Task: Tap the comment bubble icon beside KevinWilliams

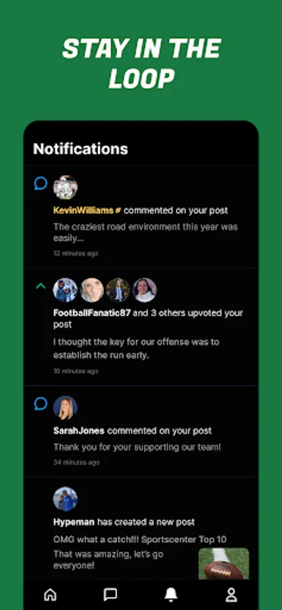Action: (x=41, y=183)
